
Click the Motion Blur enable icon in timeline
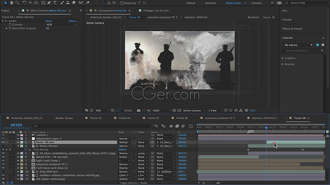183,126
